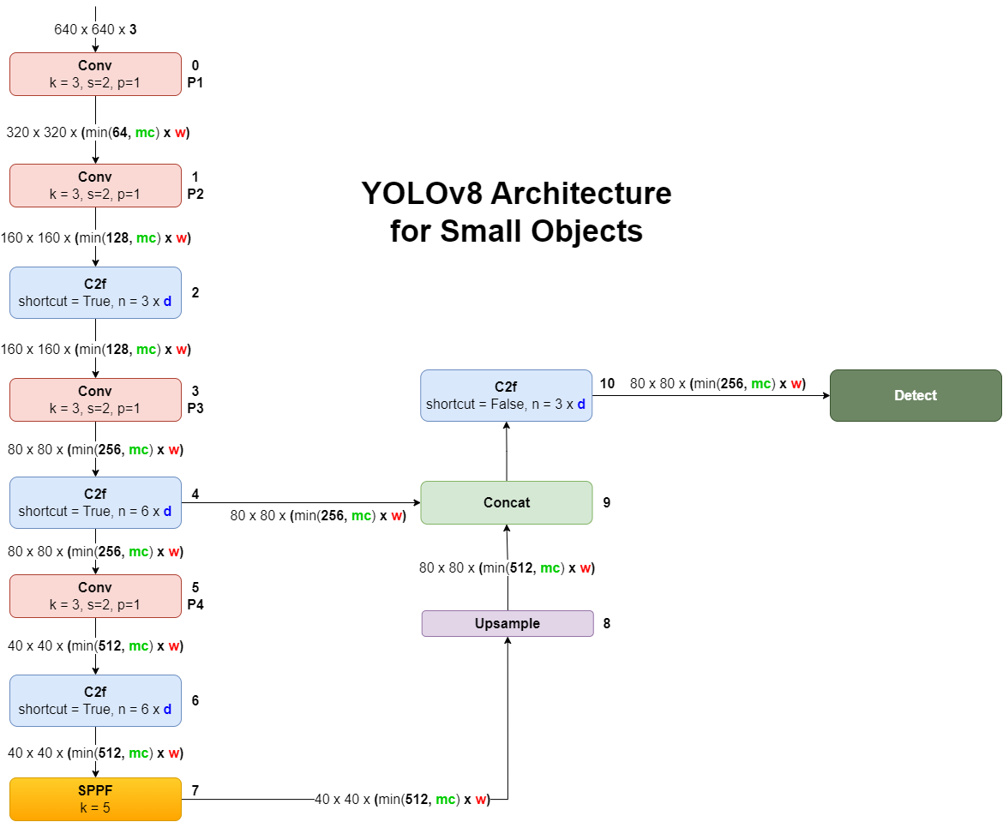Select the YOLOv8 Architecture title
Viewport: 1003px width, 822px height.
tap(515, 212)
